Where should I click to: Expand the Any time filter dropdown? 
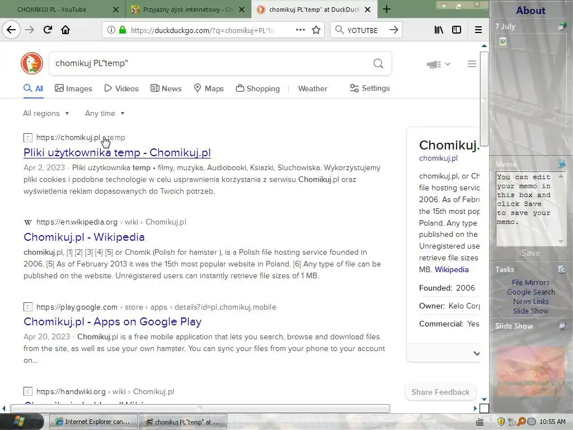pos(105,113)
